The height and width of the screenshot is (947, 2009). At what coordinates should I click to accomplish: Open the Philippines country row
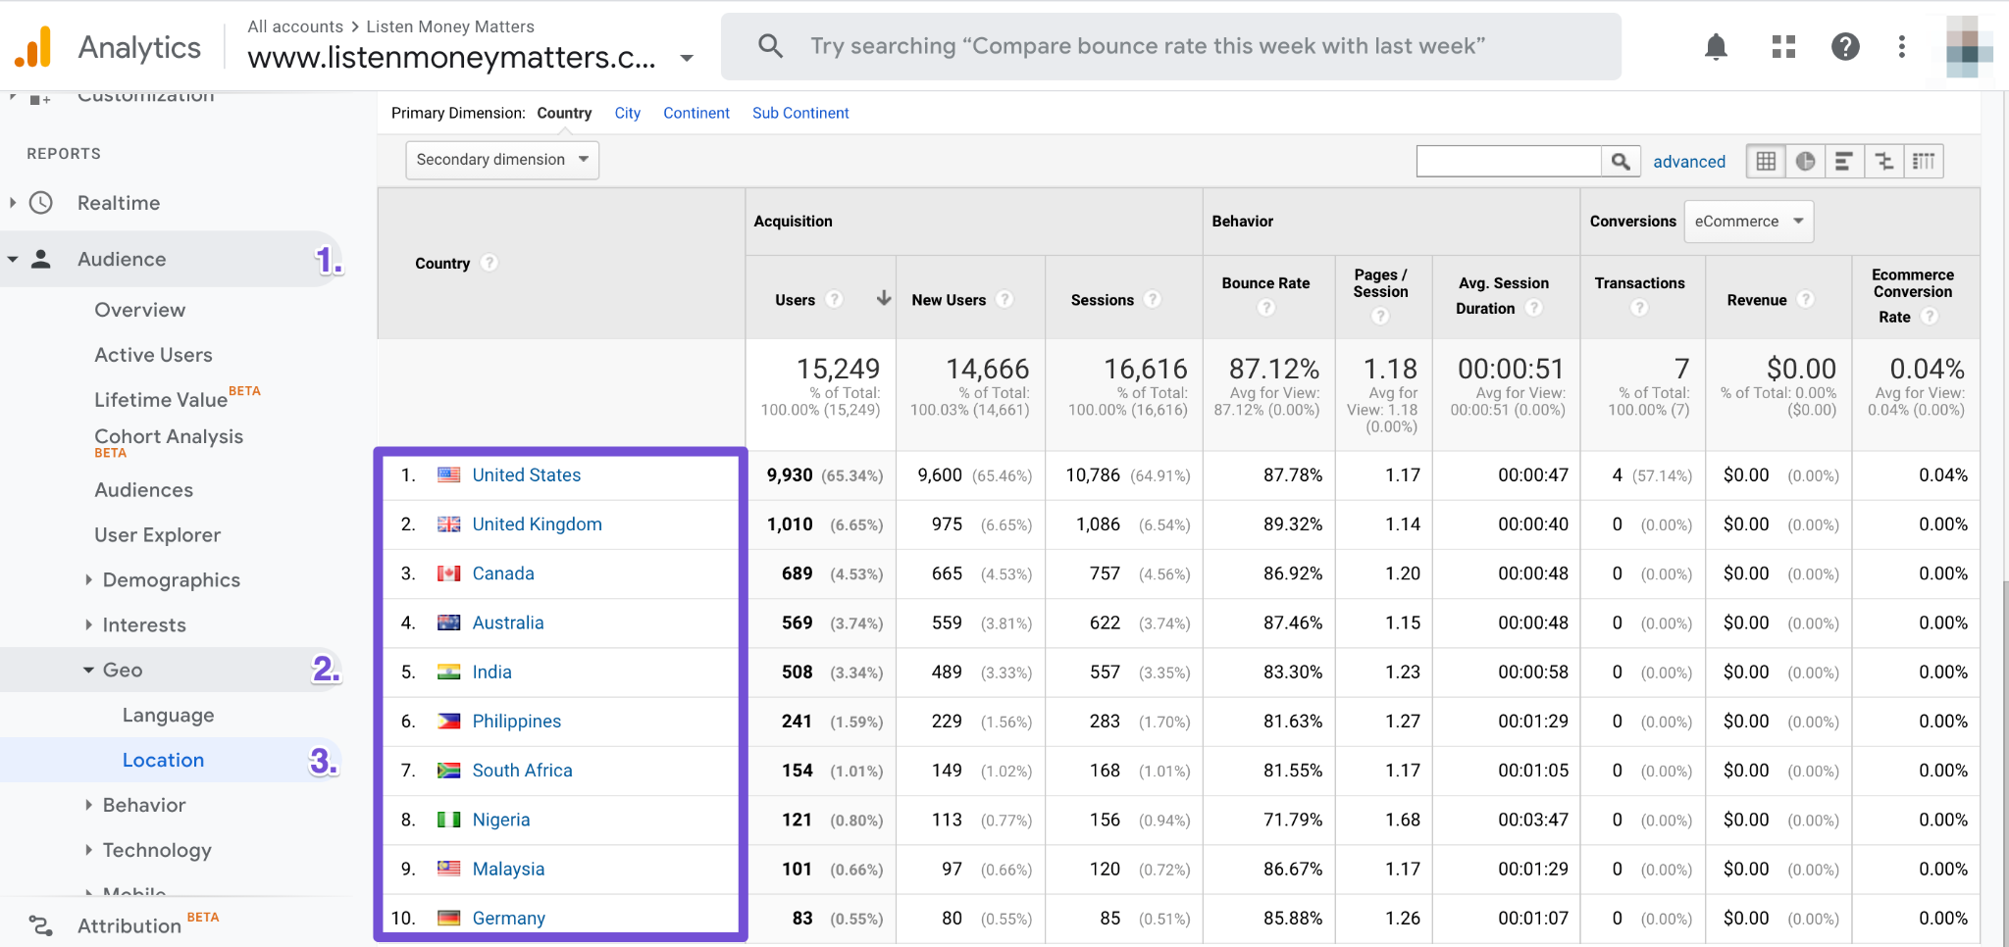click(517, 722)
